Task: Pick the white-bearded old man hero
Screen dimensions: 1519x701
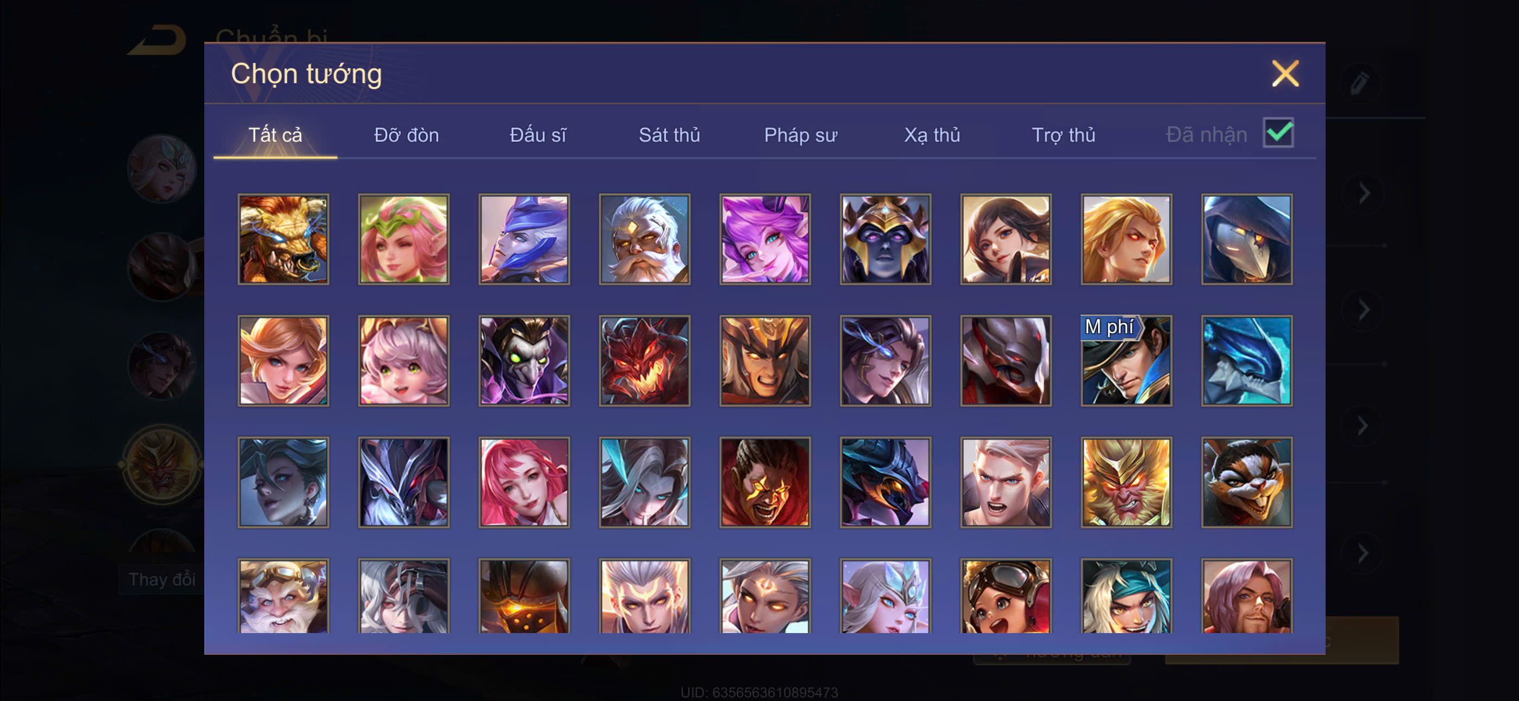Action: (644, 239)
